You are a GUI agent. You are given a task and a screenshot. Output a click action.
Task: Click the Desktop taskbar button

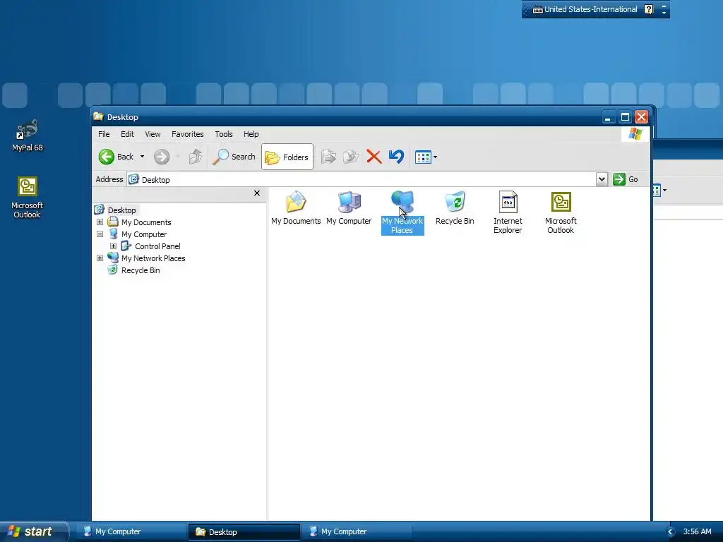point(244,532)
